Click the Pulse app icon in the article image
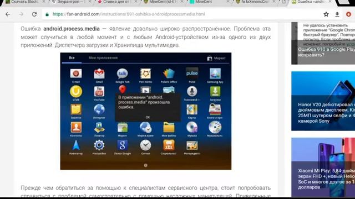Screen dimensions: 355x199 point(192,73)
